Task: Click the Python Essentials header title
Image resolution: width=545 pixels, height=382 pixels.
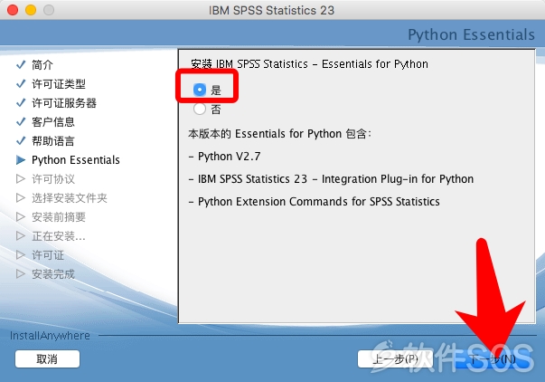Action: 471,34
